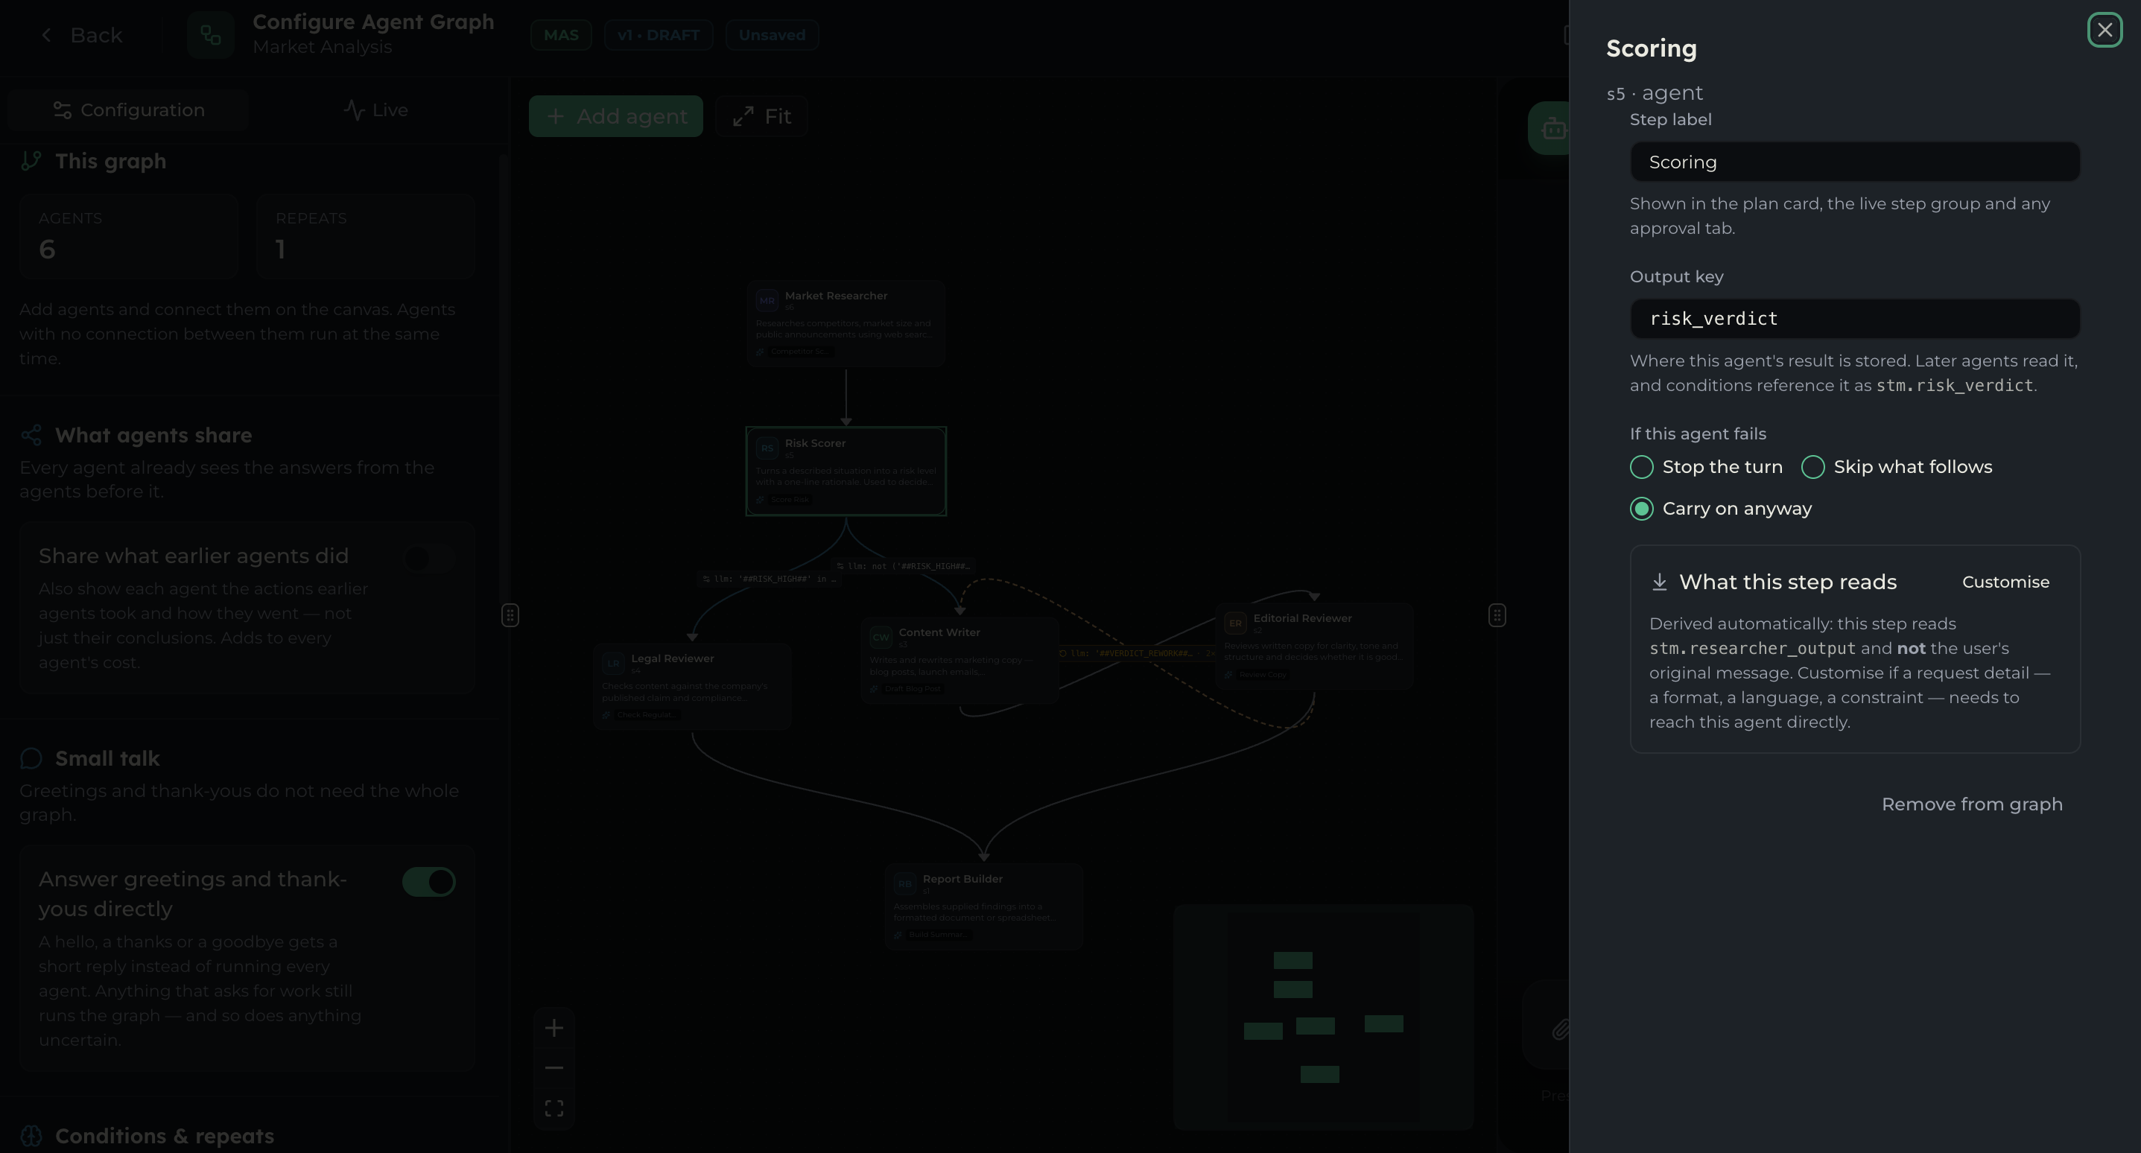Image resolution: width=2141 pixels, height=1153 pixels.
Task: Select Carry on anyway radio button
Action: [x=1720, y=509]
